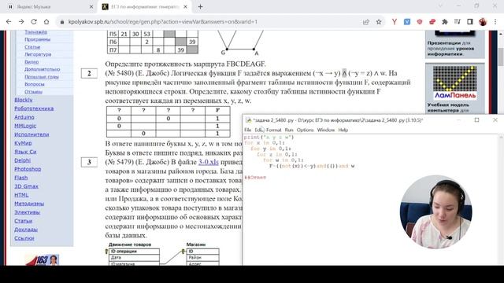The image size is (504, 283).
Task: Bookmark this page with the star icon
Action: coord(379,22)
